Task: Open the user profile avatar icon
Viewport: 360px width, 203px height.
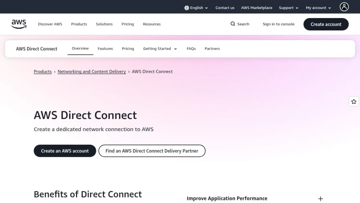Action: (344, 7)
